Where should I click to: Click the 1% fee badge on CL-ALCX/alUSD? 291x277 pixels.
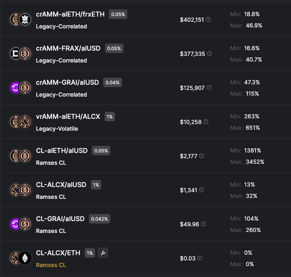96,185
